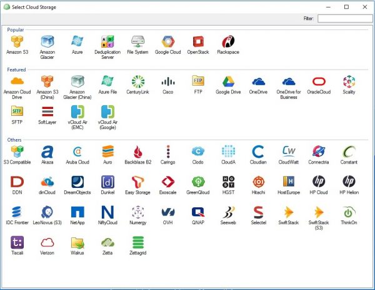Choose Amazon S3 (China)
This screenshot has height=290, width=375.
point(47,81)
